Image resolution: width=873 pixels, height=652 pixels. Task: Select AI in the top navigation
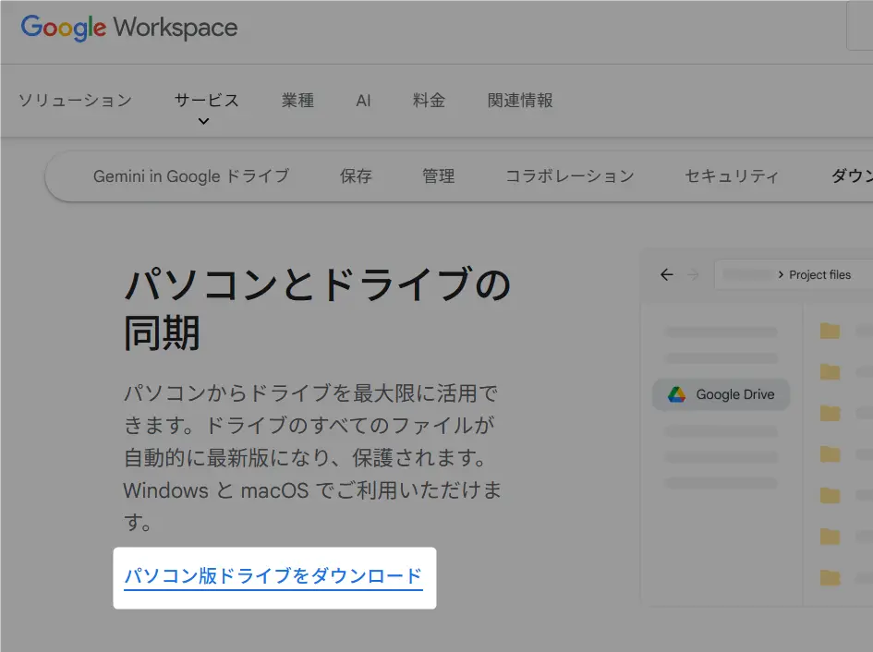click(x=363, y=101)
